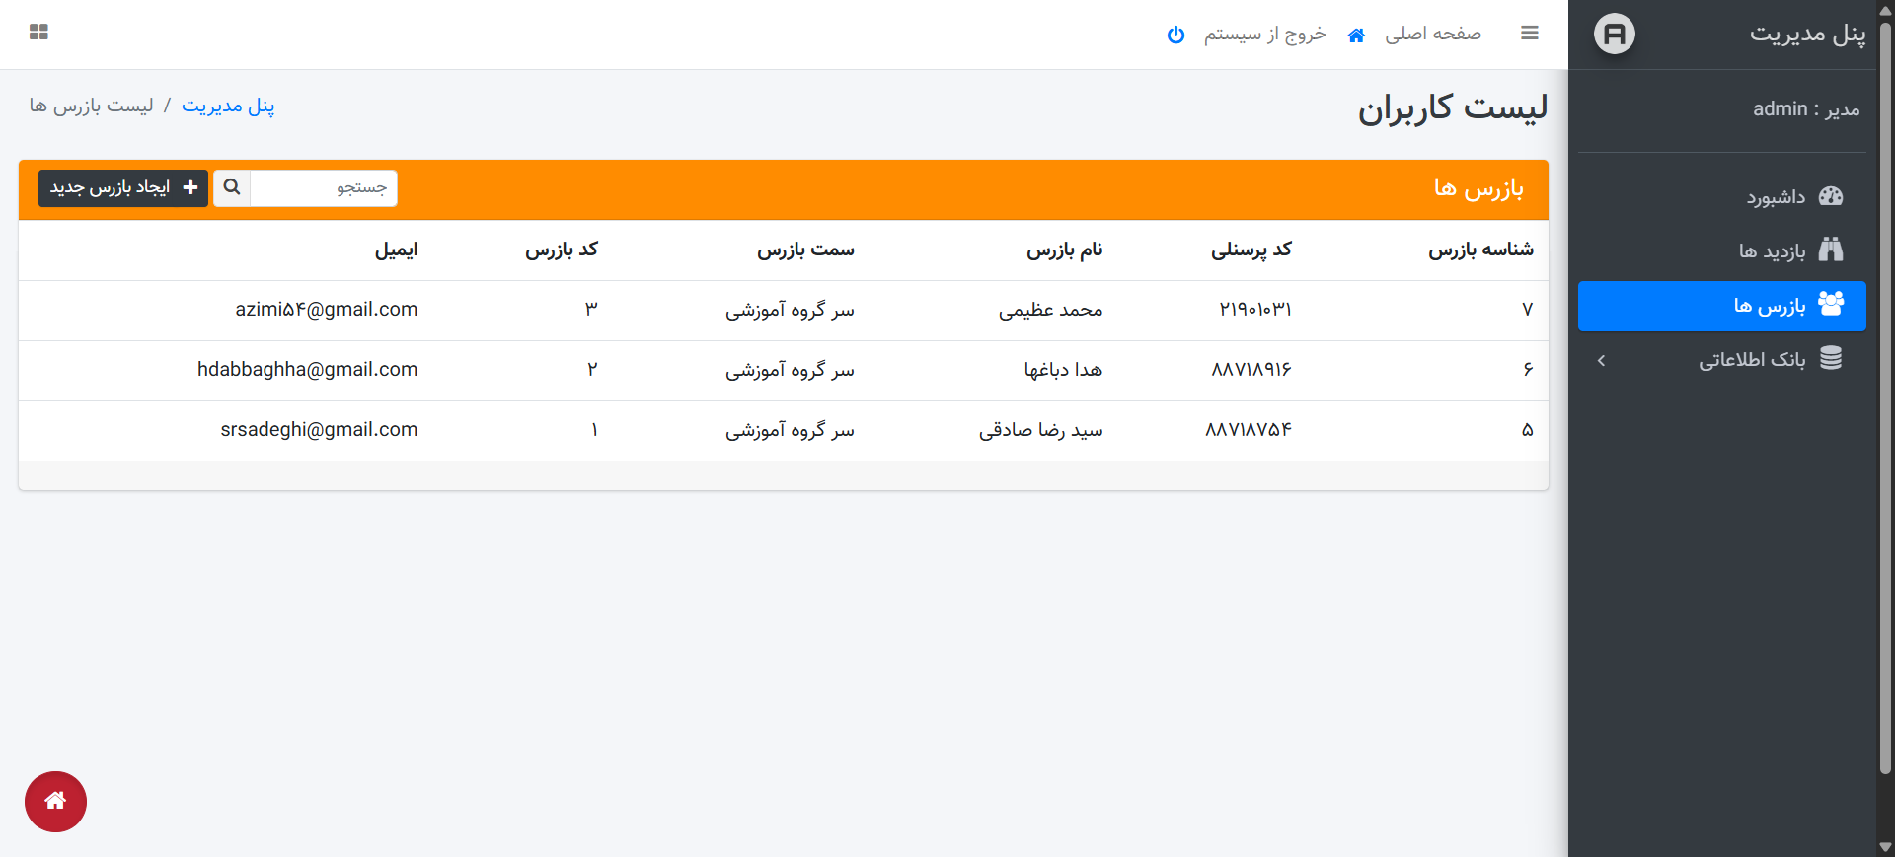Click the blue home icon in navbar
The width and height of the screenshot is (1895, 857).
[1356, 36]
